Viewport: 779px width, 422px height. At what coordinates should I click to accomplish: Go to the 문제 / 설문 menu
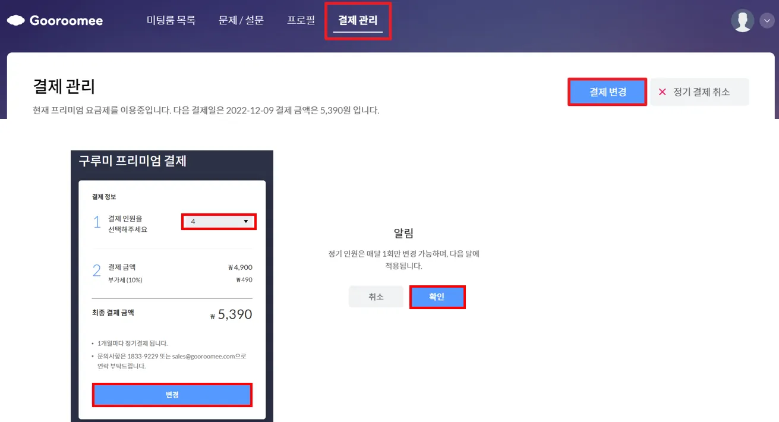pos(241,20)
